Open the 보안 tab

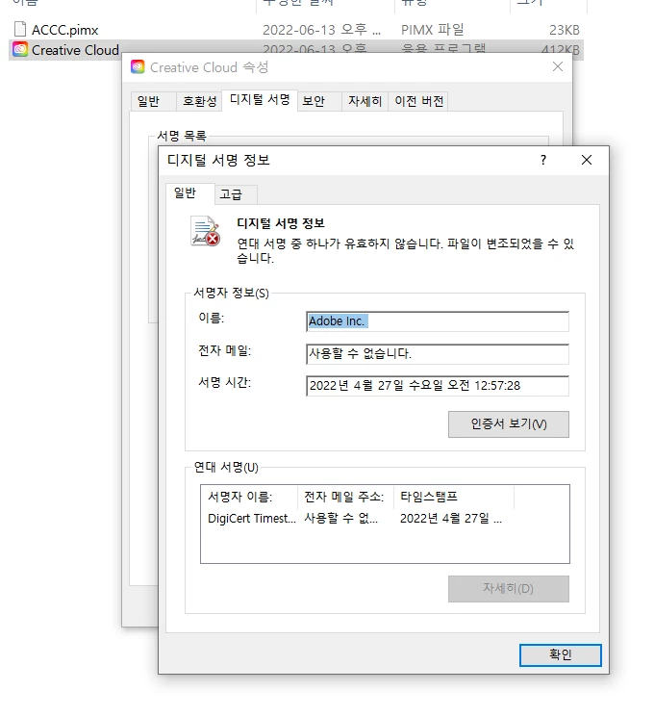point(314,101)
